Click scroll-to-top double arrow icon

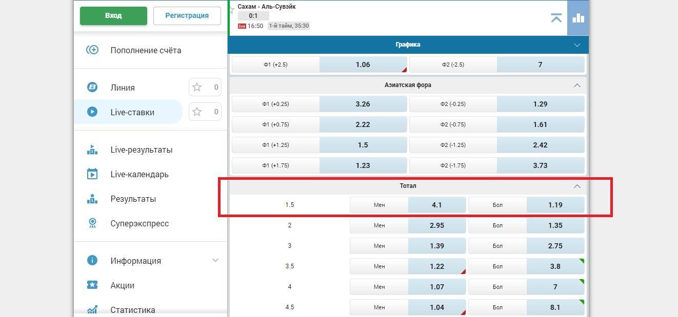point(556,18)
